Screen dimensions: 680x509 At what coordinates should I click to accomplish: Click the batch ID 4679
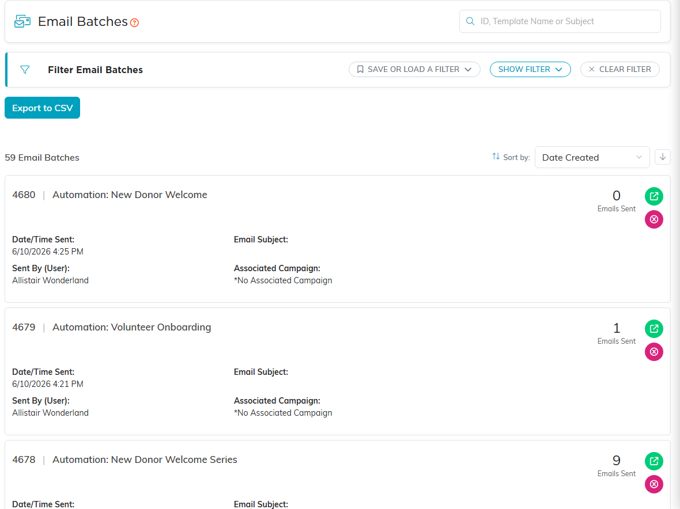coord(24,327)
